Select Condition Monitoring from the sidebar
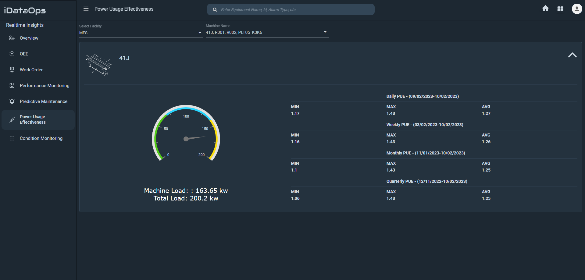Viewport: 585px width, 280px height. [41, 138]
